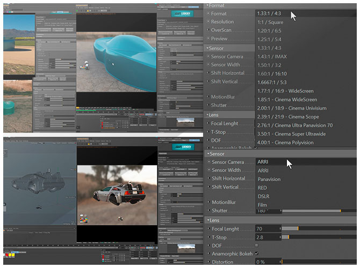Viewport: 360px width, 268px height.
Task: Click the arrow icon beside the DOF checkbox row
Action: (x=209, y=245)
